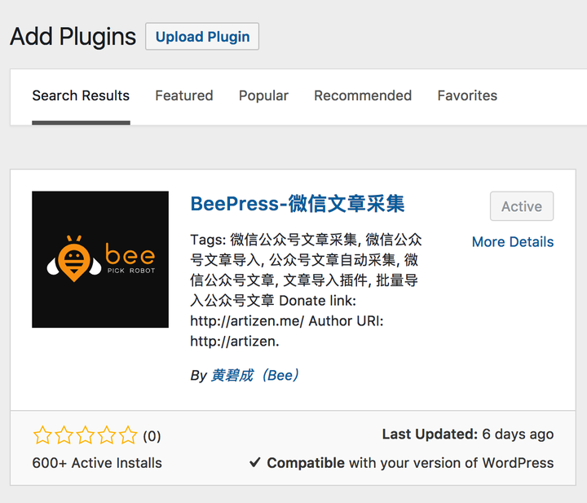Image resolution: width=587 pixels, height=503 pixels.
Task: Click the Add Plugins page heading
Action: (73, 37)
